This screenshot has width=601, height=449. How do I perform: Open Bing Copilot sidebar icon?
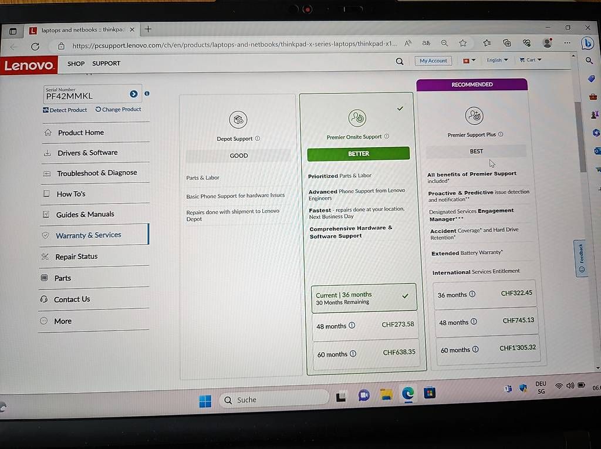coord(587,43)
